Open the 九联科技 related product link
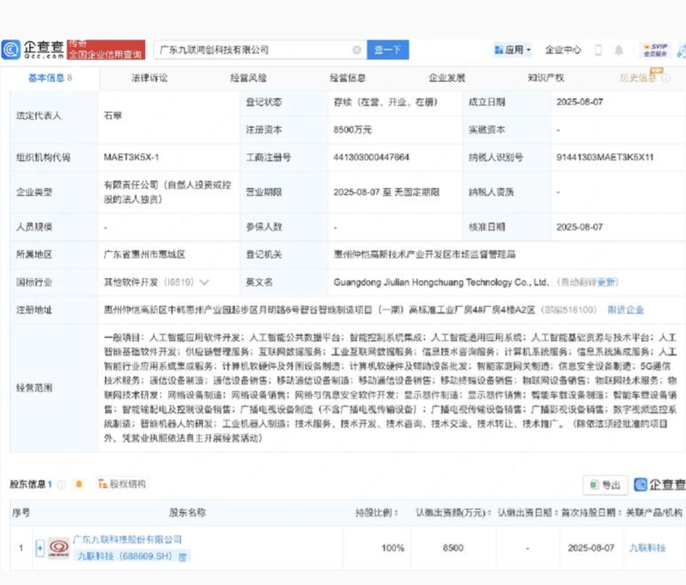Viewport: 686px width, 585px height. tap(647, 548)
